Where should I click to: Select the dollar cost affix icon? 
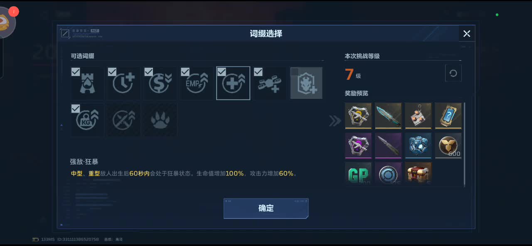(160, 84)
